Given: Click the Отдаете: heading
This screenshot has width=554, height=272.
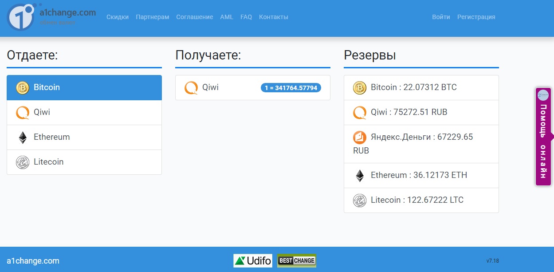Looking at the screenshot, I should [x=32, y=55].
